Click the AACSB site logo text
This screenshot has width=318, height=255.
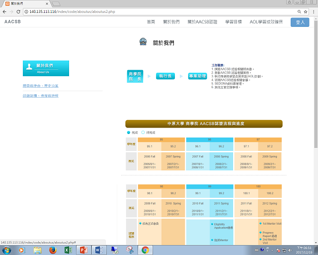point(12,21)
